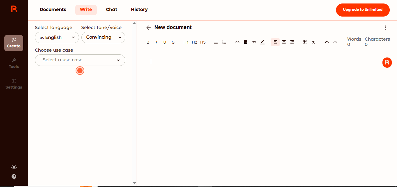Open the Select language dropdown

point(57,37)
